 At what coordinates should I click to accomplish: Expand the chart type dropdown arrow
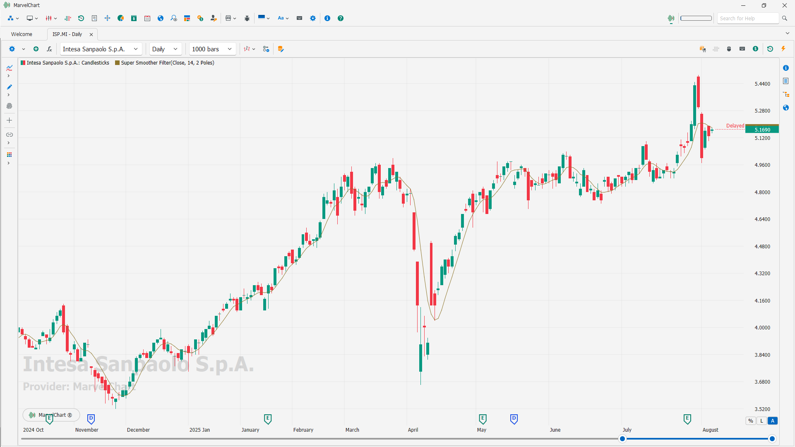(x=254, y=49)
